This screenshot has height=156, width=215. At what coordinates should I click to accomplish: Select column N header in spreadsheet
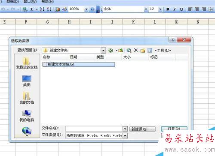pos(198,22)
